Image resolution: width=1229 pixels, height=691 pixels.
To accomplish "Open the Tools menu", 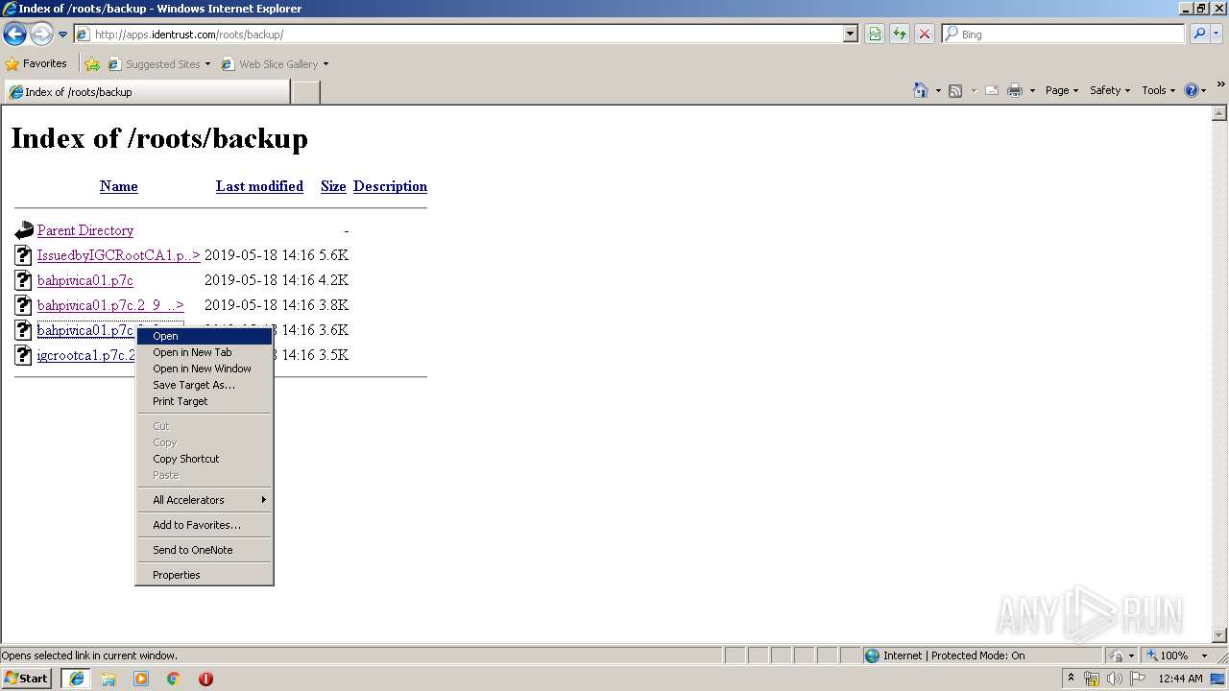I will 1158,90.
